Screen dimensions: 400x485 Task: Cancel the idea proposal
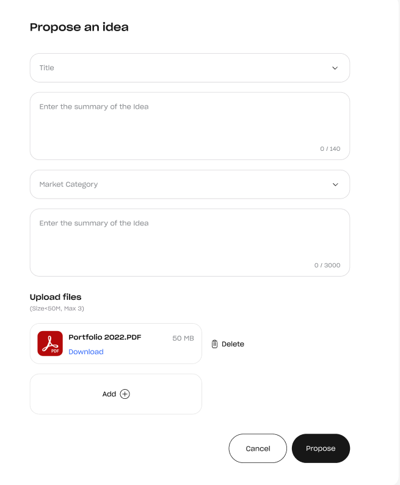[x=258, y=448]
